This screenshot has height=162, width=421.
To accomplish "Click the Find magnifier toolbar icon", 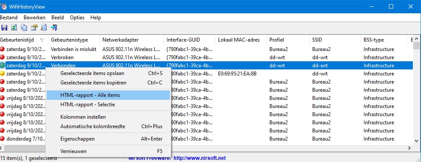I will (44, 27).
